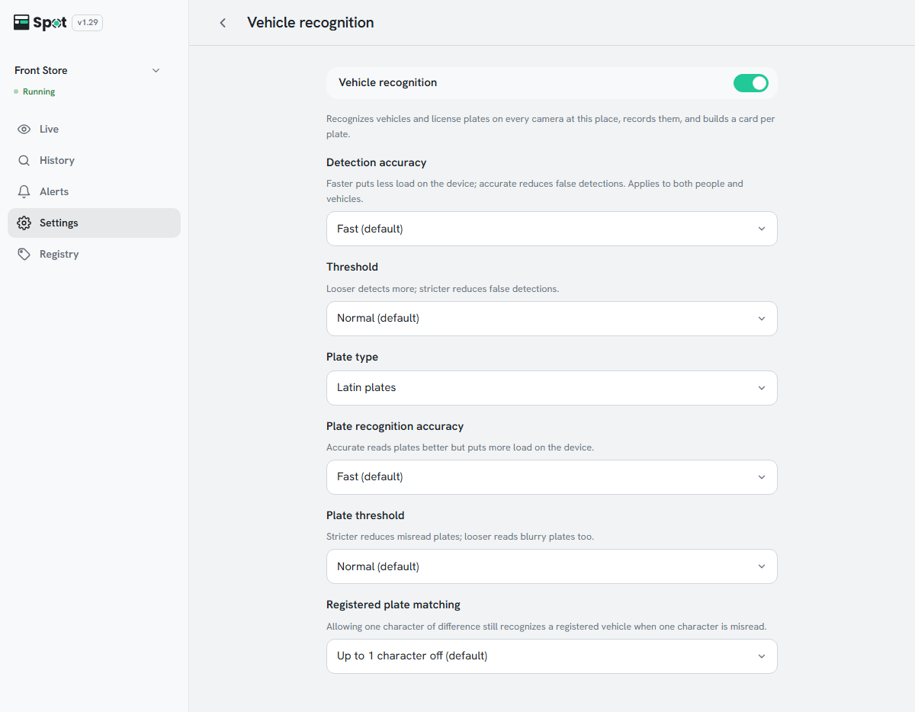Go back using the left arrow icon
This screenshot has width=915, height=712.
click(x=223, y=23)
